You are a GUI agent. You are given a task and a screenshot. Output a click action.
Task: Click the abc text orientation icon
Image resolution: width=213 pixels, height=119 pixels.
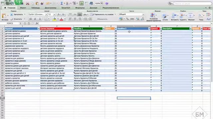click(85, 15)
